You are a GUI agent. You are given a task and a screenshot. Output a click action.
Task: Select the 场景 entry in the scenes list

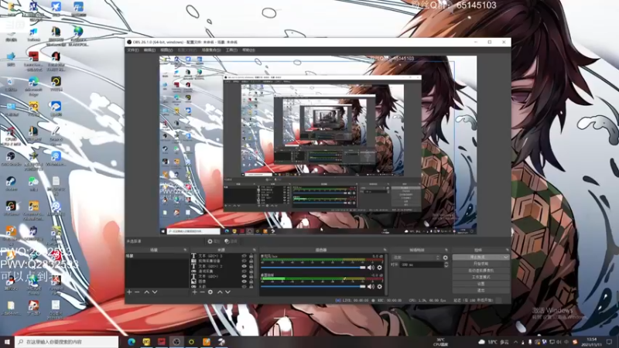157,256
